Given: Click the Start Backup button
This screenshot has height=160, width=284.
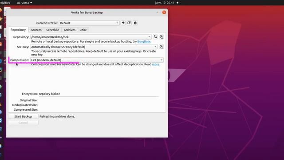Looking at the screenshot, I should click(x=23, y=116).
